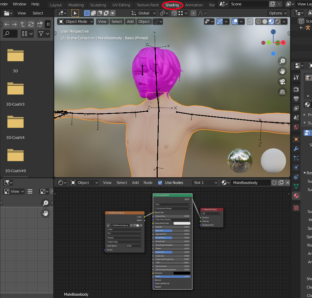Toggle the camera view button
The image size is (312, 298).
tap(282, 82)
